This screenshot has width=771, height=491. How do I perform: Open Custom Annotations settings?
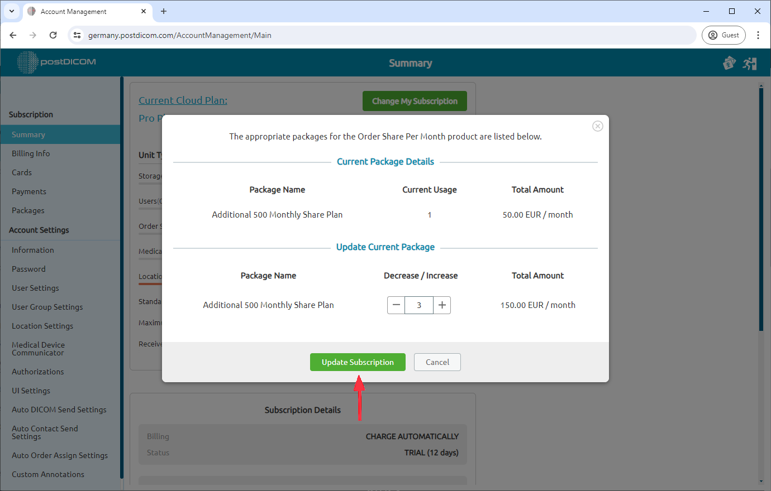point(47,474)
